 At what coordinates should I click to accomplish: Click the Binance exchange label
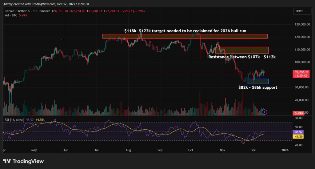pyautogui.click(x=45, y=11)
